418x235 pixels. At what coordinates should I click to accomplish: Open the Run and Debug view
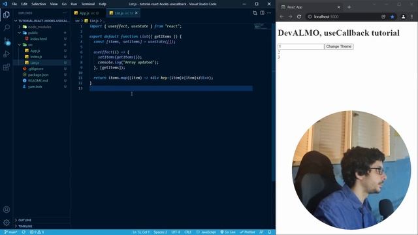pyautogui.click(x=7, y=54)
